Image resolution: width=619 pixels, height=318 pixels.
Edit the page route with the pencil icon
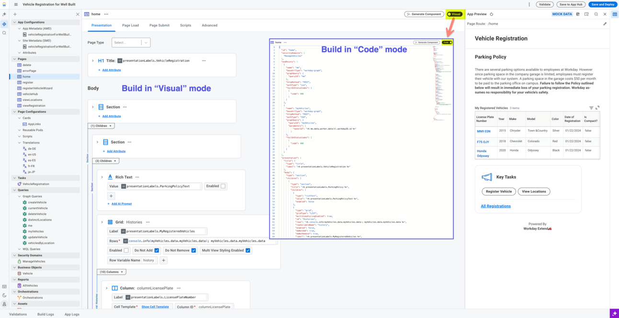[605, 24]
